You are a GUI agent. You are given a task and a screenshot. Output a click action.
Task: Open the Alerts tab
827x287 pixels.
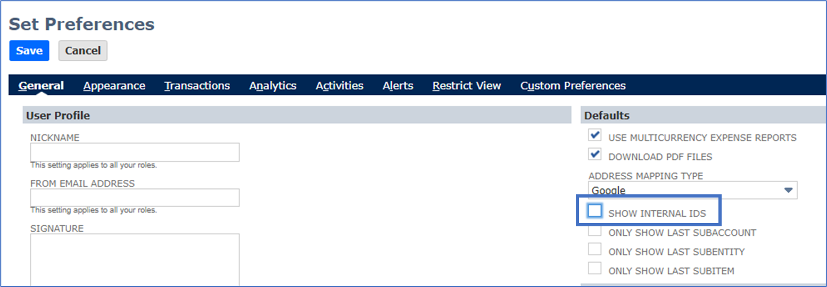coord(398,86)
